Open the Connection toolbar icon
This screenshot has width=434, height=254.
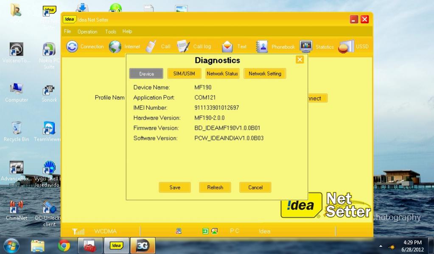[73, 47]
